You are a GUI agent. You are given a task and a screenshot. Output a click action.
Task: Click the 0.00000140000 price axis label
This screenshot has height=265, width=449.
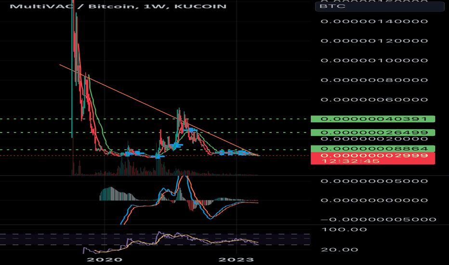click(x=374, y=21)
